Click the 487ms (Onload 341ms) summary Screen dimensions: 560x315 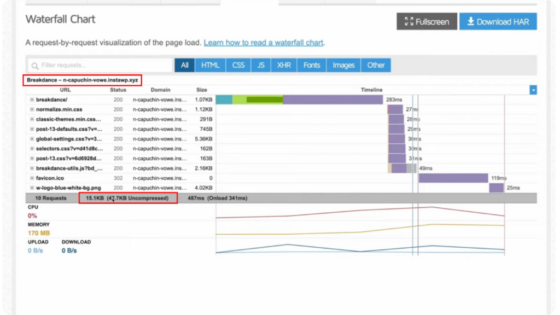(x=218, y=198)
